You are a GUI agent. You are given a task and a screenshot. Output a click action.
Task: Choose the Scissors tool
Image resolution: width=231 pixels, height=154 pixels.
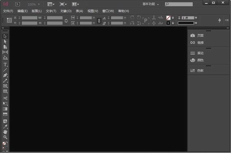(5, 98)
